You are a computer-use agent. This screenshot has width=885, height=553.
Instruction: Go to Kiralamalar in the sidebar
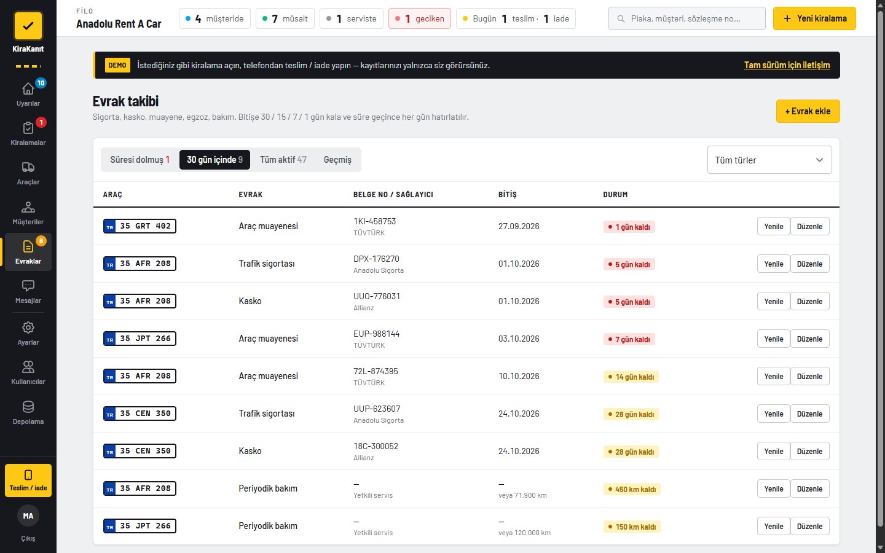[28, 133]
